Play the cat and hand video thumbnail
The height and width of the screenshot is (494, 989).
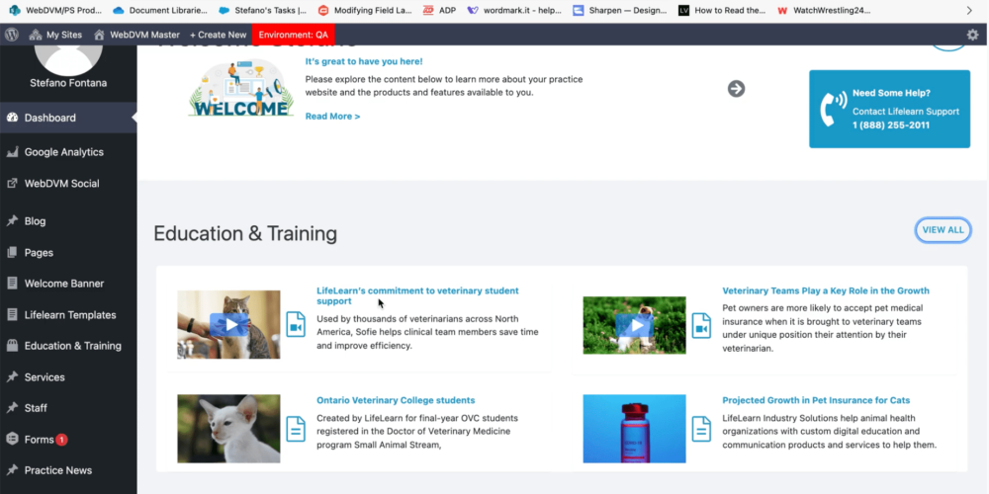click(x=228, y=324)
